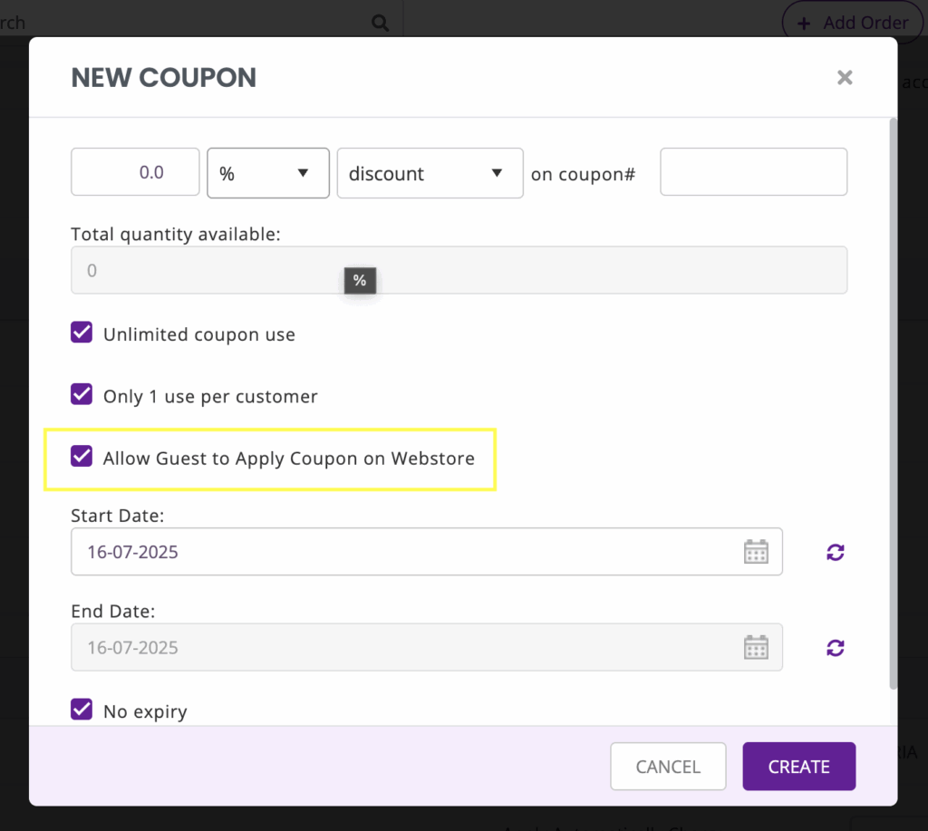Click the coupon number input field
The image size is (928, 831).
click(x=753, y=171)
